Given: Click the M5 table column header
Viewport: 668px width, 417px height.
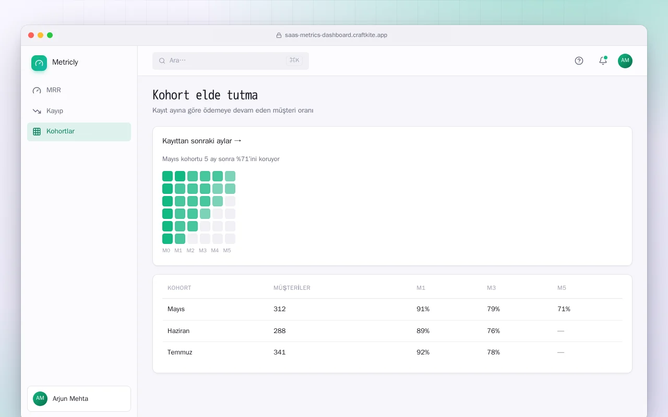Looking at the screenshot, I should pyautogui.click(x=562, y=288).
